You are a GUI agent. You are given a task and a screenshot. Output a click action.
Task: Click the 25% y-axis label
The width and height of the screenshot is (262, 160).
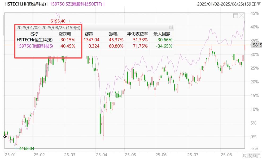click(255, 68)
